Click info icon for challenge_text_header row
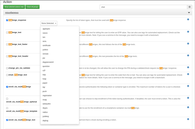This screenshot has height=129, width=195. pos(188,55)
